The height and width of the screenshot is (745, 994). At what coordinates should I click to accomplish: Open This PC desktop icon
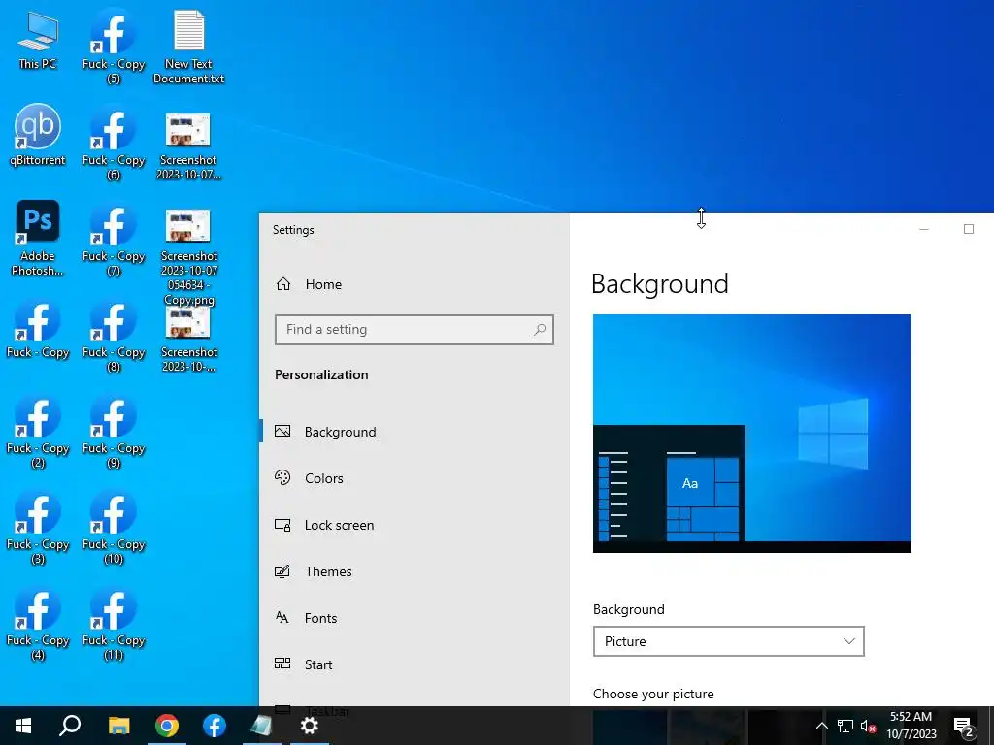38,39
